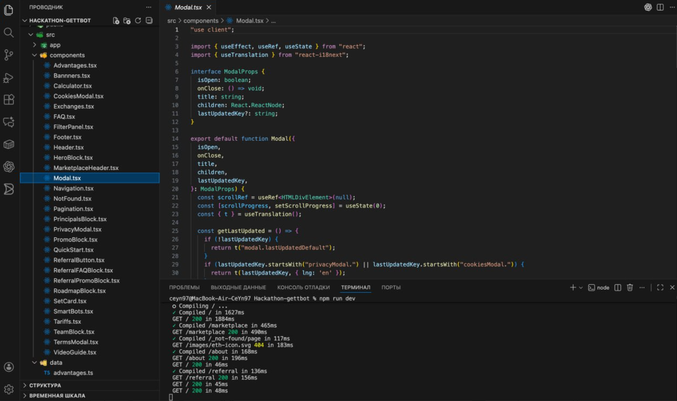This screenshot has height=401, width=677.
Task: Open the Source Control view
Action: [8, 55]
